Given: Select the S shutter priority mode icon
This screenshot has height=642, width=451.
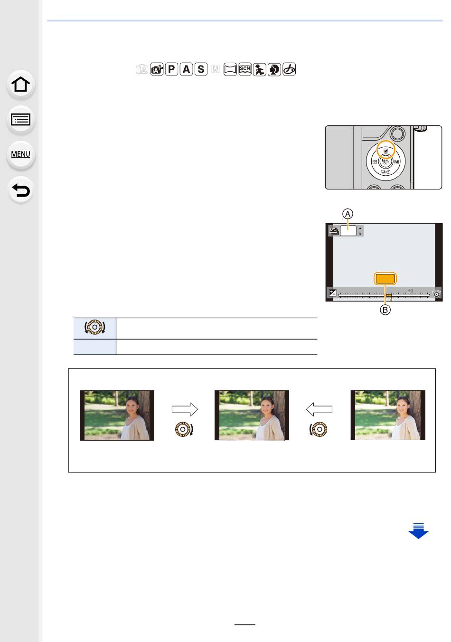Looking at the screenshot, I should point(201,69).
